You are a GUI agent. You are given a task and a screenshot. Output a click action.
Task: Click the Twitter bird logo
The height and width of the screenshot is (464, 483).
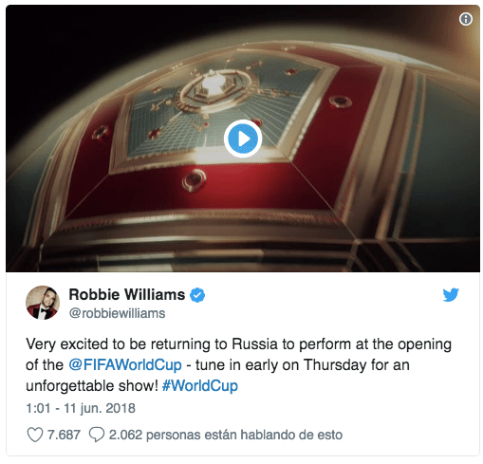[451, 295]
